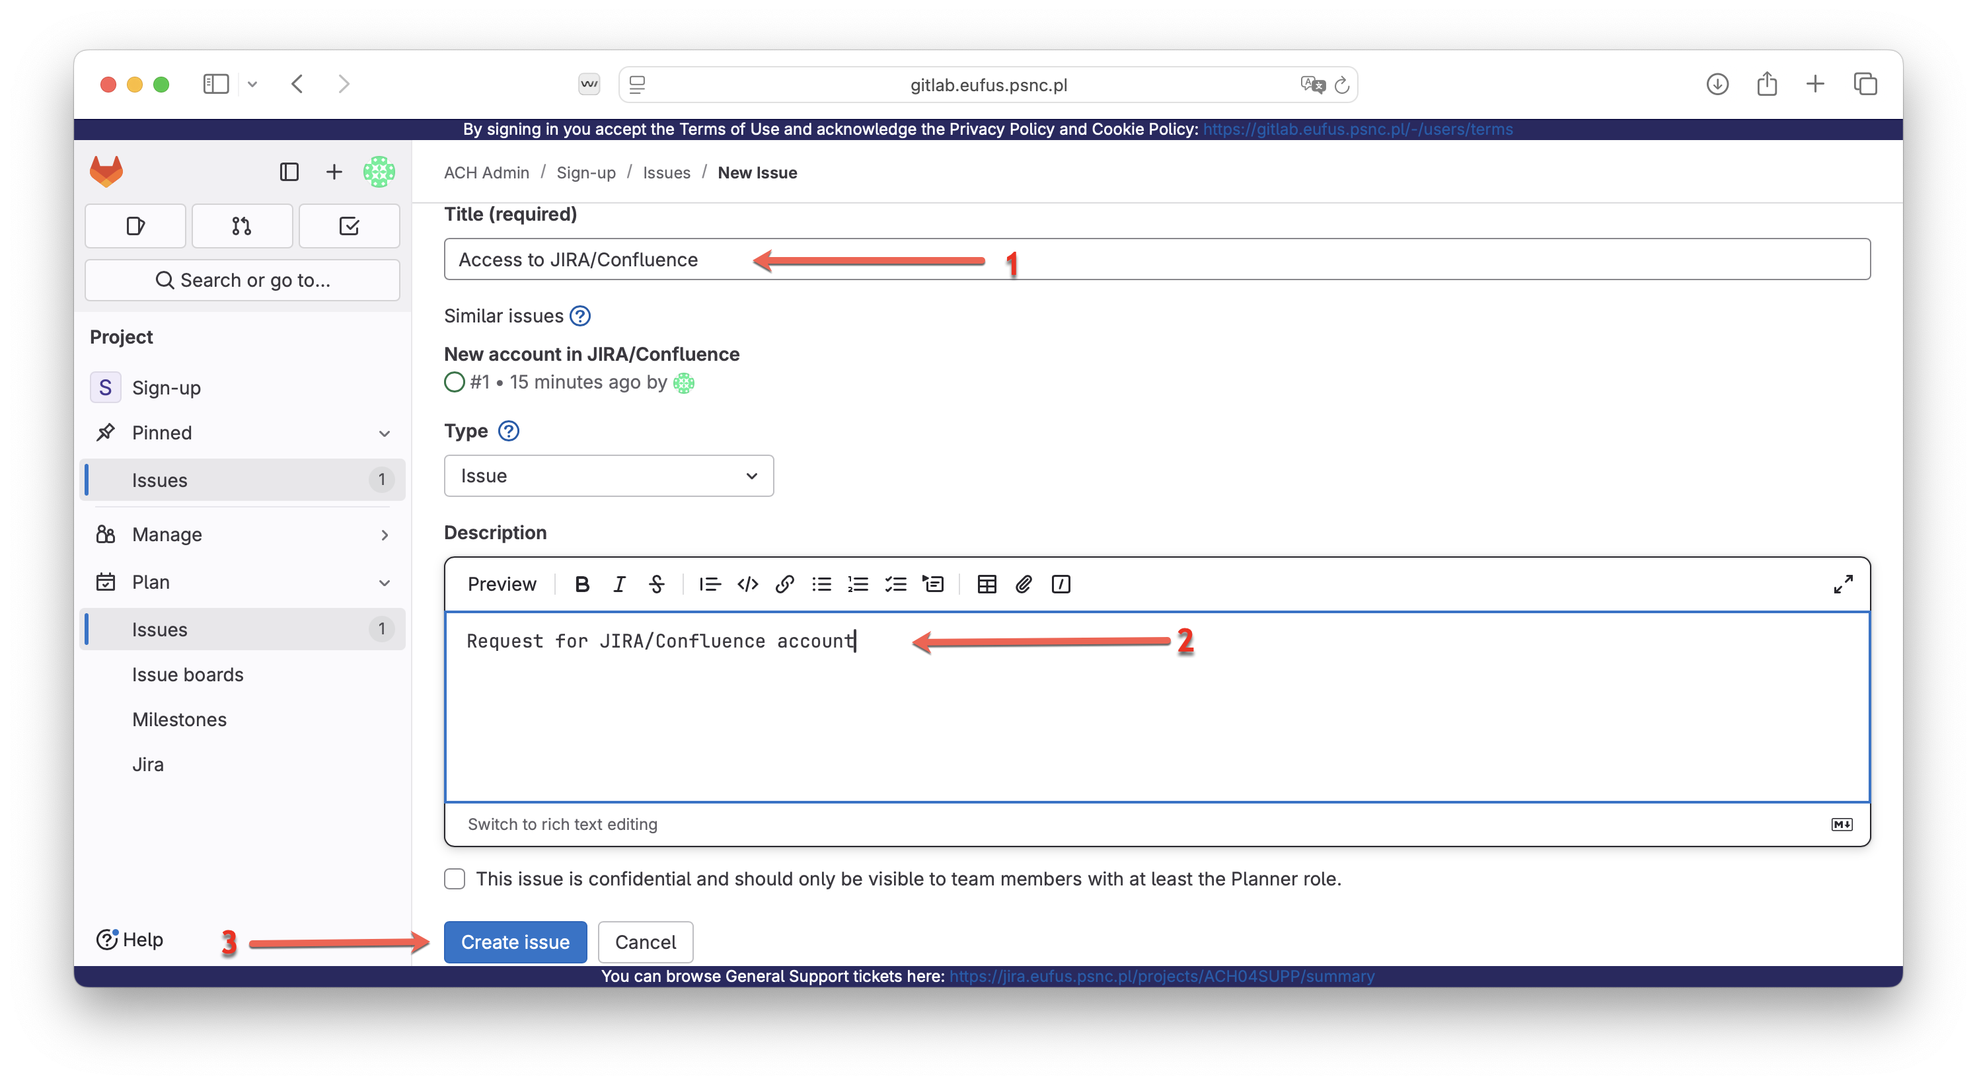The image size is (1977, 1085).
Task: Apply italic formatting in the description
Action: pos(619,585)
